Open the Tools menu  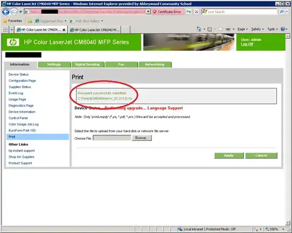click(273, 29)
